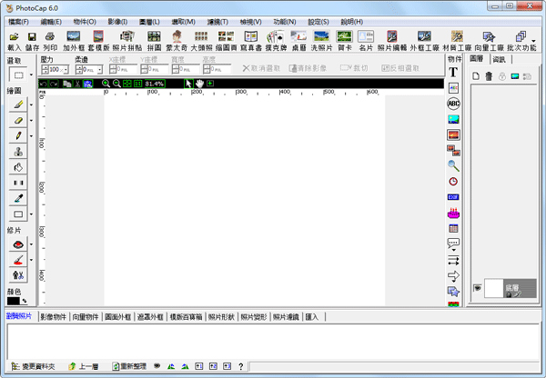Viewport: 546px width, 378px height.
Task: Insert a clock object
Action: (x=453, y=182)
